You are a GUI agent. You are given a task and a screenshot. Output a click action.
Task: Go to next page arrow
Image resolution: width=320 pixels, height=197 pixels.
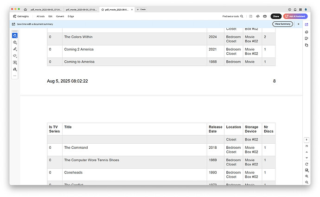pyautogui.click(x=307, y=158)
